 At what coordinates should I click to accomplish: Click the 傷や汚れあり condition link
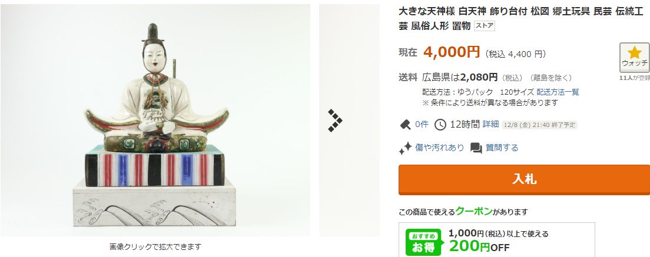point(439,148)
